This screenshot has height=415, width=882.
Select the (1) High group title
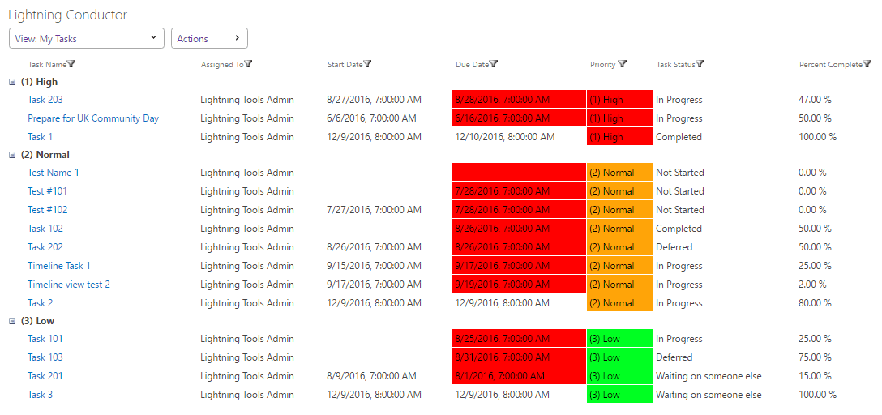[40, 82]
